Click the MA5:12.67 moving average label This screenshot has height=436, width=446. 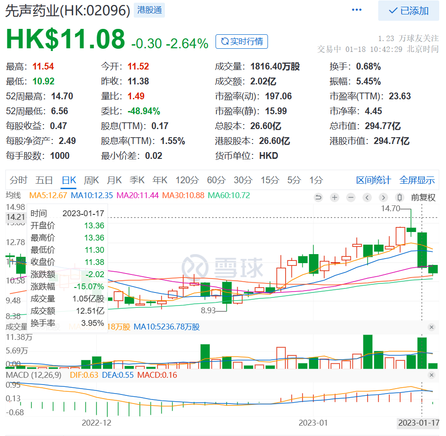48,195
